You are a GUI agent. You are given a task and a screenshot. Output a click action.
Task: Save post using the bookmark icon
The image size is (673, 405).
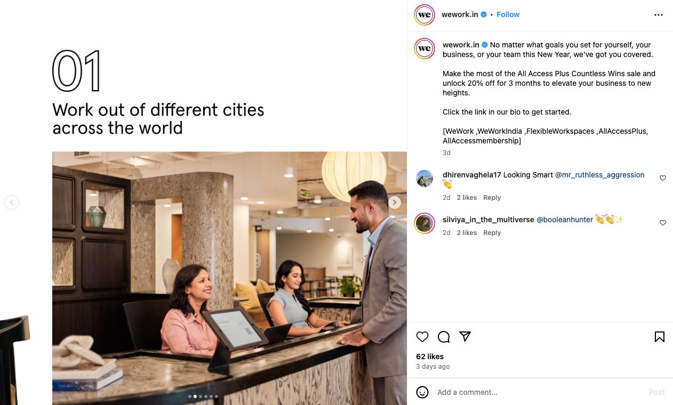pyautogui.click(x=660, y=337)
